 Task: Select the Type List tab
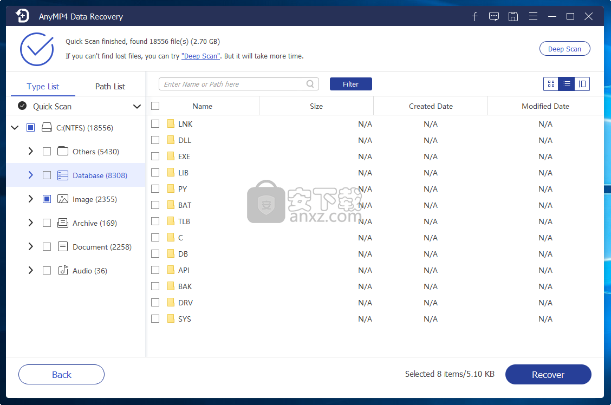(43, 87)
